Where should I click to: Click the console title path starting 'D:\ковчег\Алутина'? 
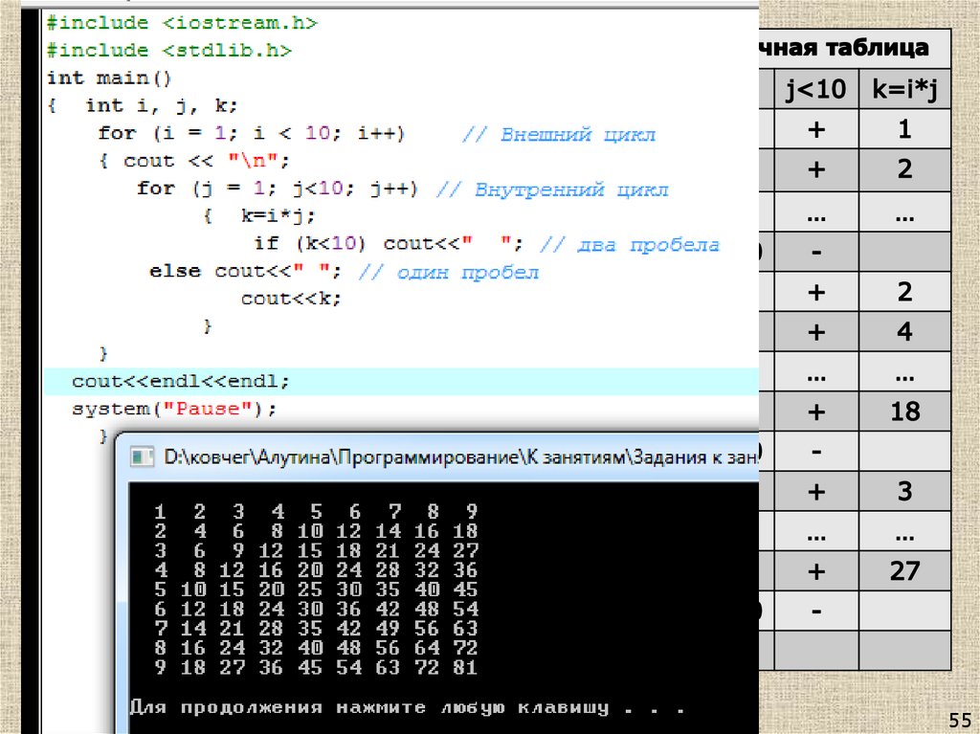tap(461, 457)
